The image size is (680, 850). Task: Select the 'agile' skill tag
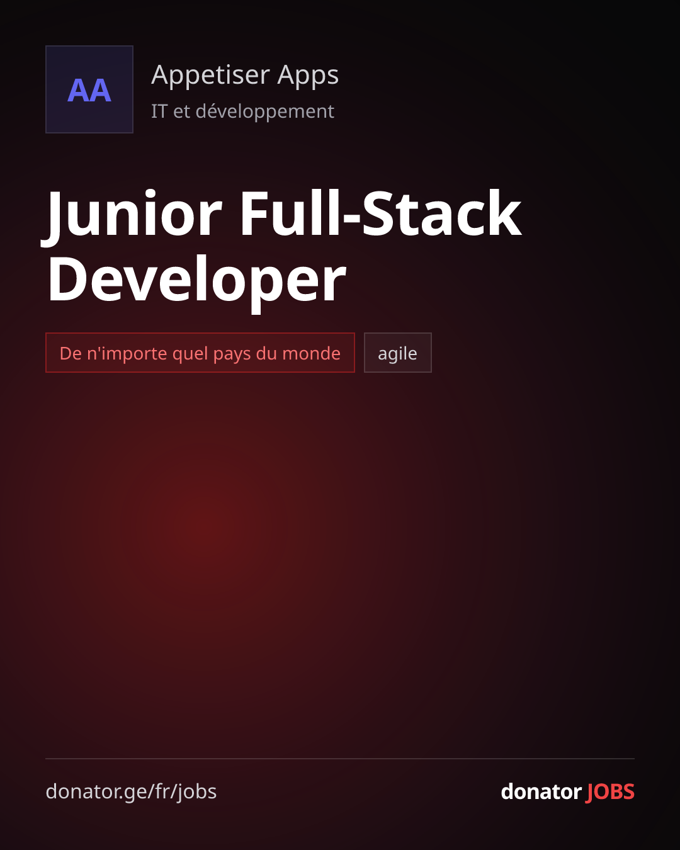[x=398, y=353]
